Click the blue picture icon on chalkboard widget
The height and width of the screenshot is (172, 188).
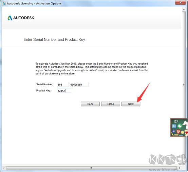tap(174, 126)
